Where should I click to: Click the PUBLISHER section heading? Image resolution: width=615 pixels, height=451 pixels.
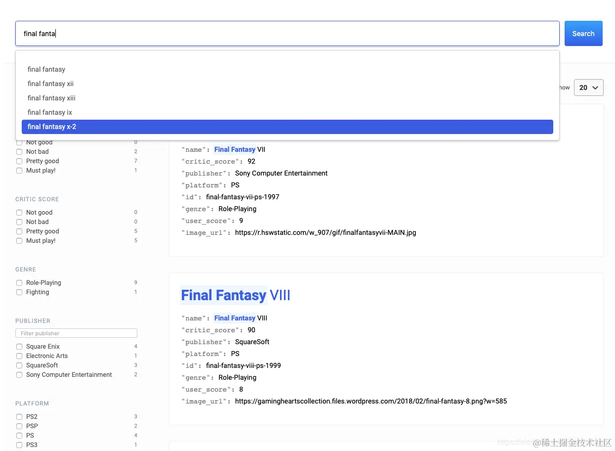(33, 321)
